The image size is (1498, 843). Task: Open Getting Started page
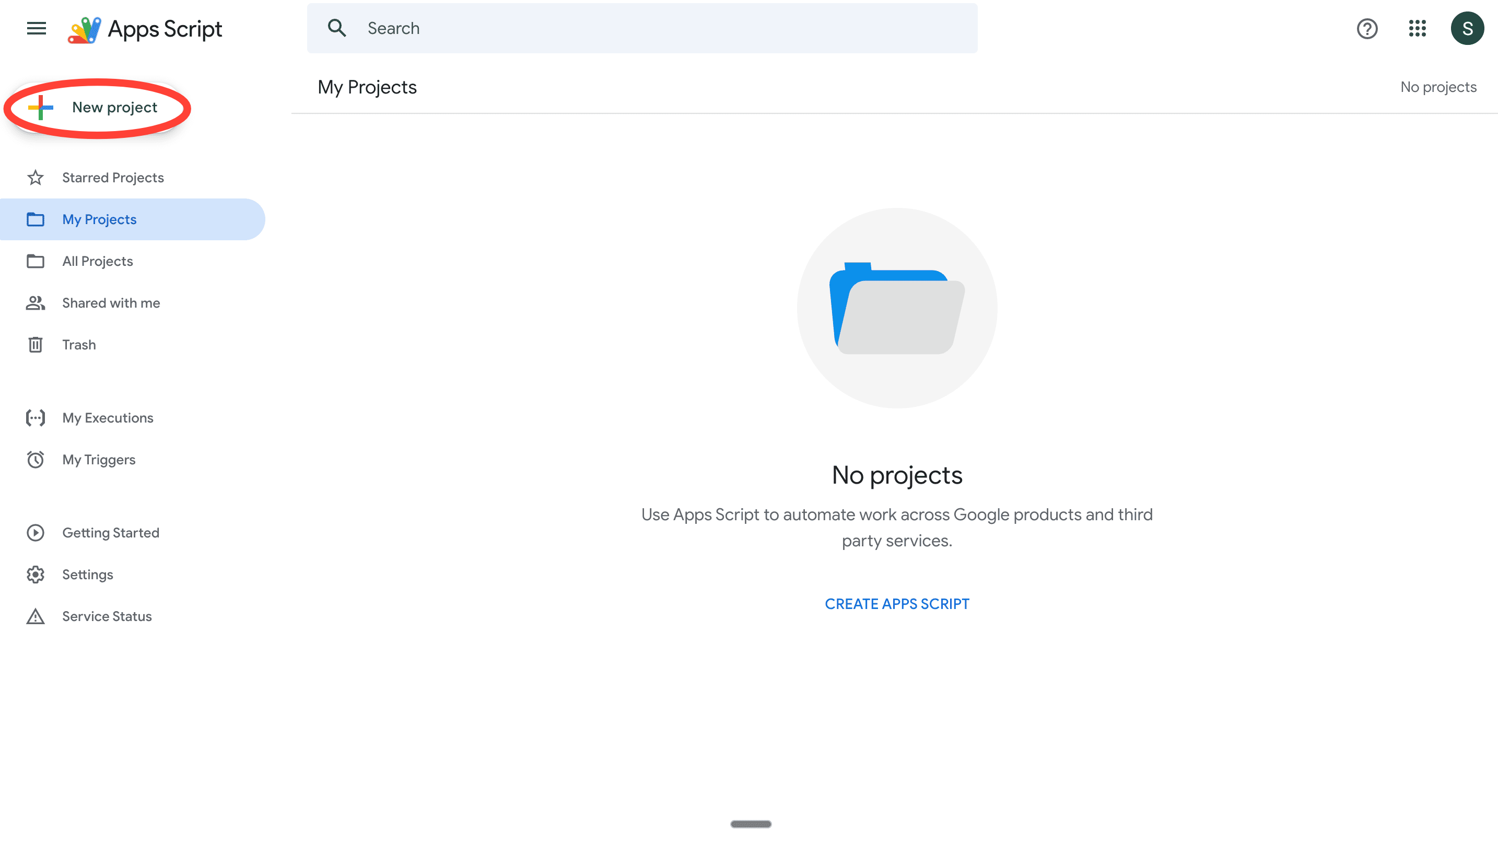click(x=111, y=533)
